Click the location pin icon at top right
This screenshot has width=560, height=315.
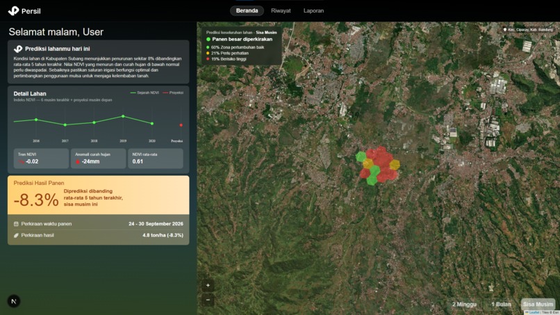[504, 30]
